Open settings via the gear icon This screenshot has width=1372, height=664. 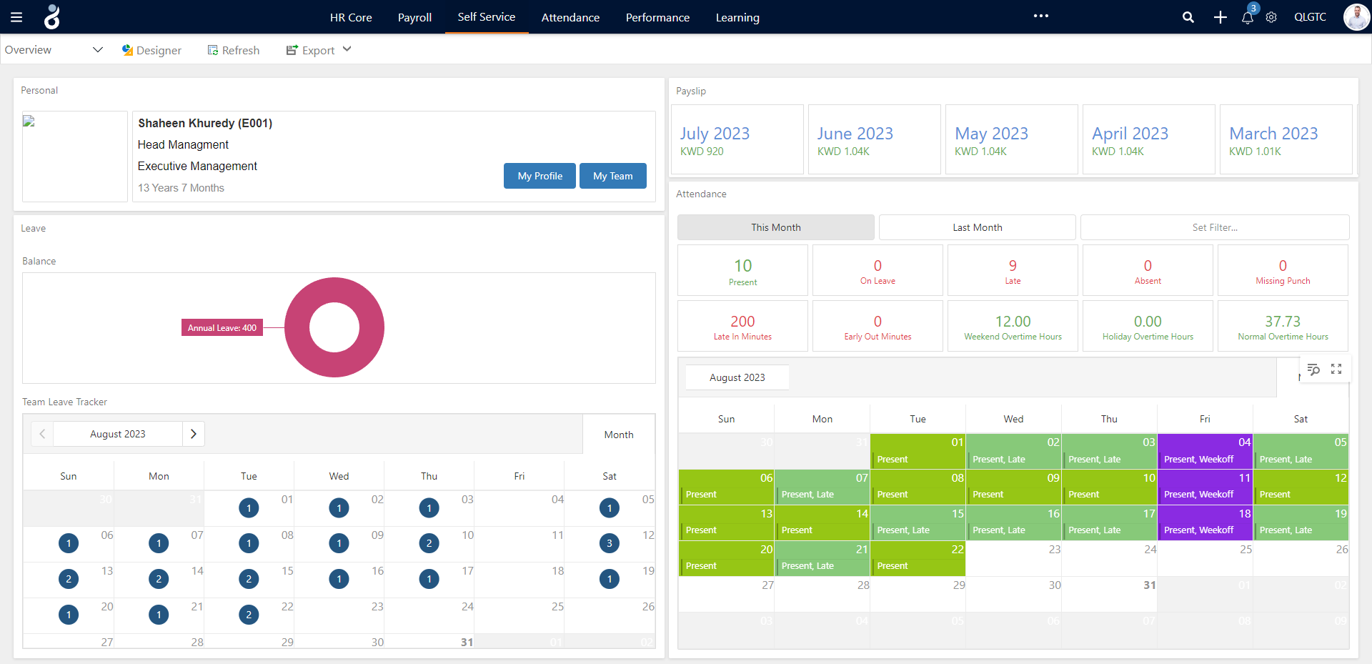coord(1272,17)
